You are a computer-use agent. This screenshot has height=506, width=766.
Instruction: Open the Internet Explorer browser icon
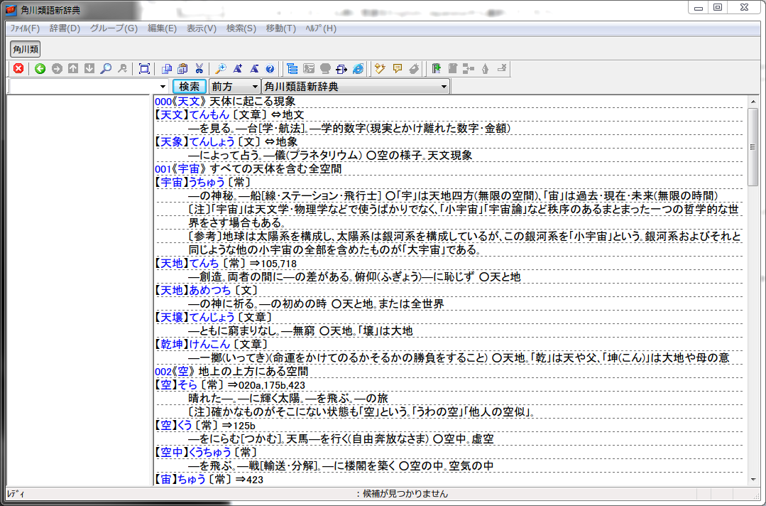[x=358, y=68]
